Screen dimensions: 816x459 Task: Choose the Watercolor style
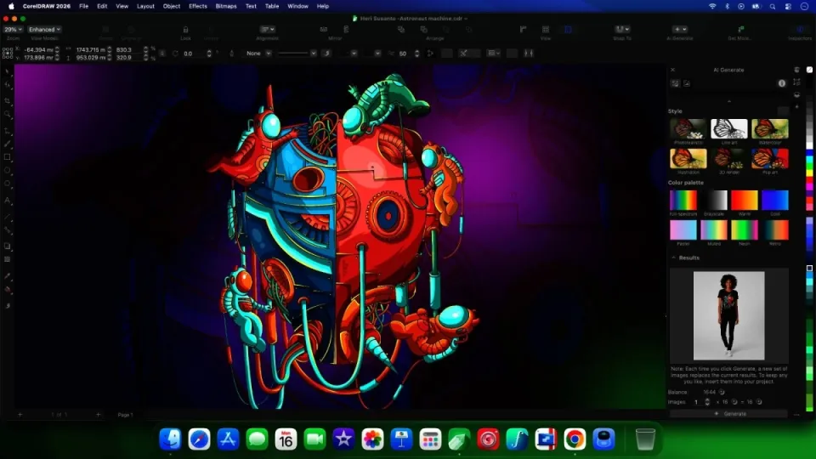(x=770, y=128)
